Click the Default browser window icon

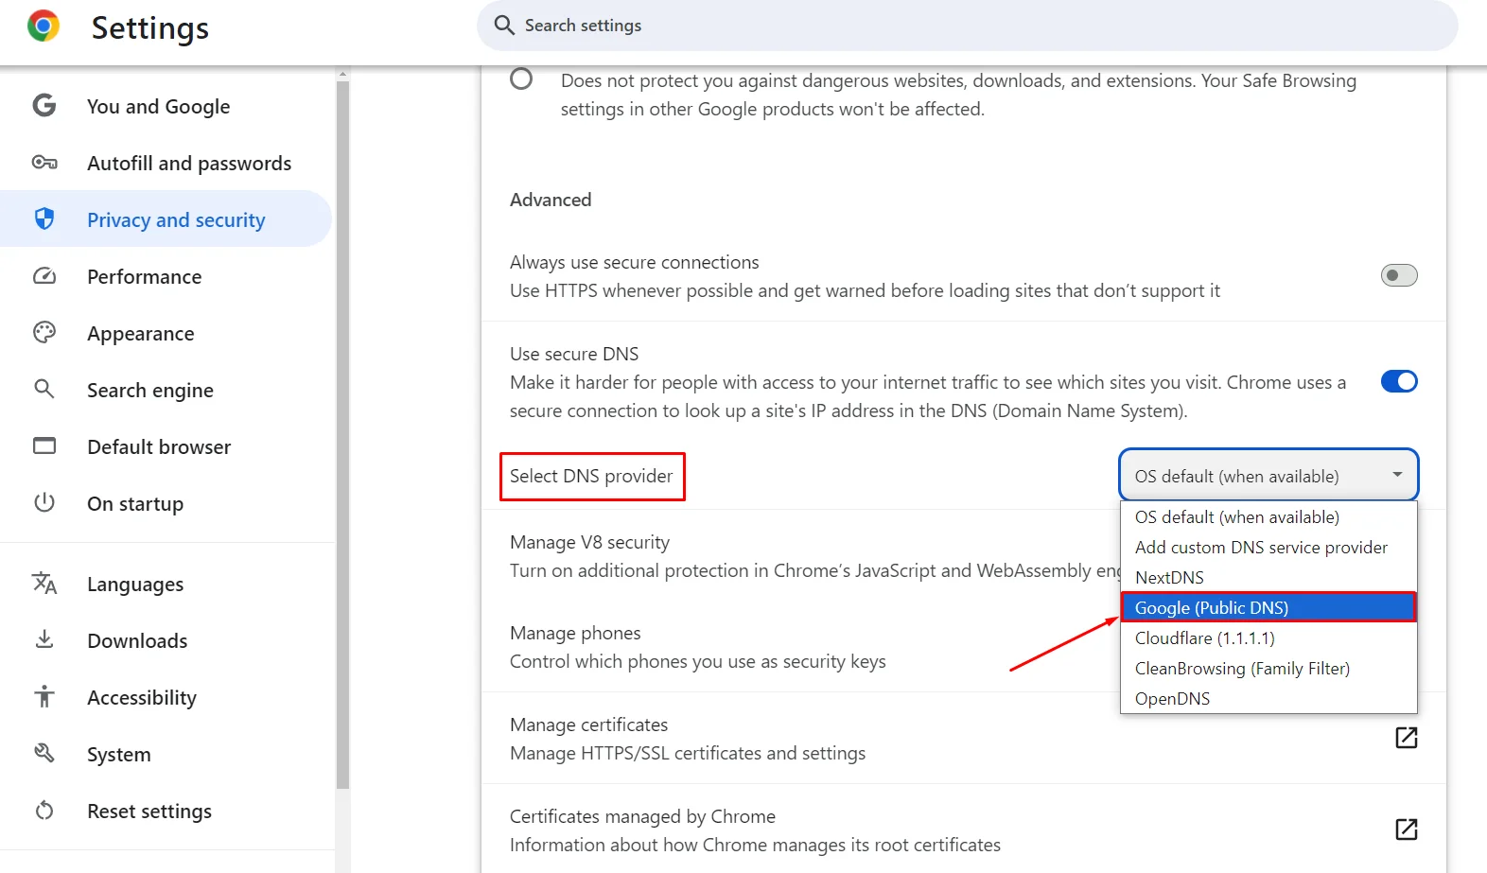(44, 445)
